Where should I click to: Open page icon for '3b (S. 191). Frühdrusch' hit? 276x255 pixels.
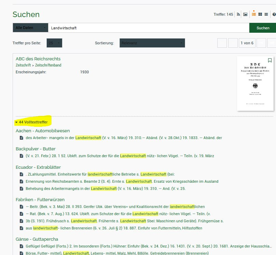21,221
